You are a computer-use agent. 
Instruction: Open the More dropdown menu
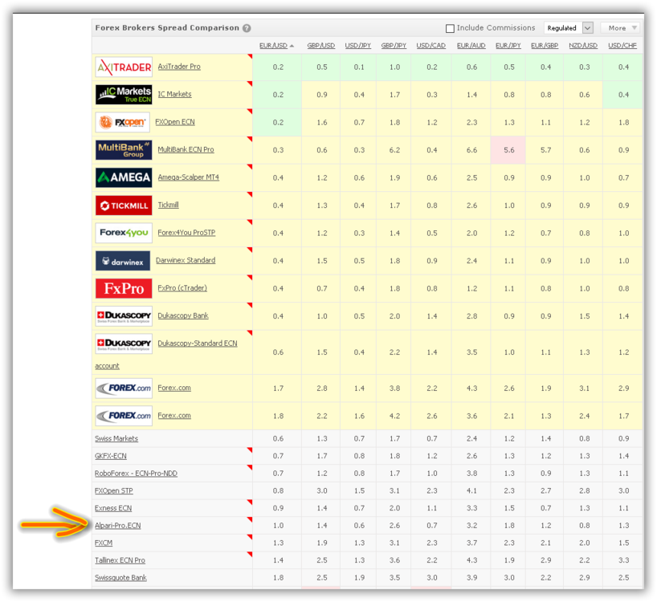[621, 28]
